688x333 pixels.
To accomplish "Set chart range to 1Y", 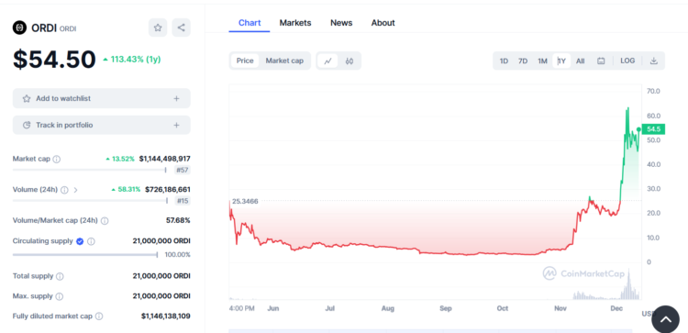I will (561, 61).
